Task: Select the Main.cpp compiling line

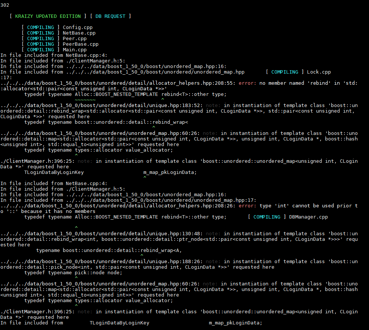Action: (x=74, y=49)
